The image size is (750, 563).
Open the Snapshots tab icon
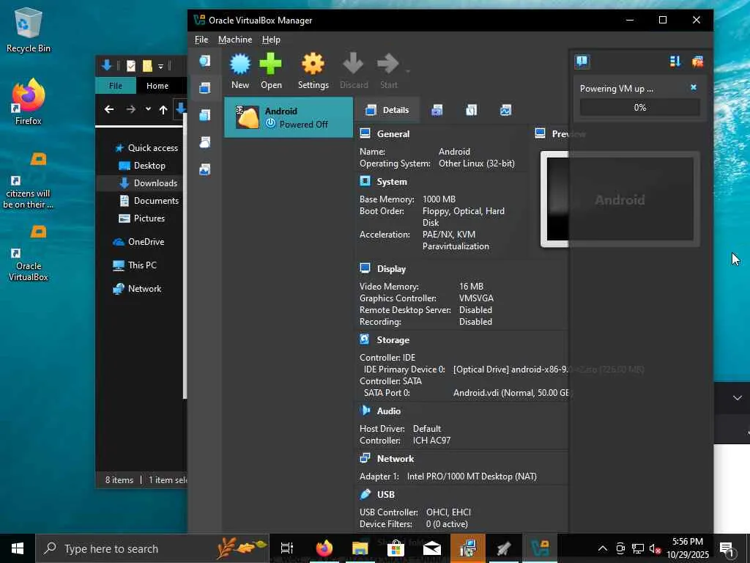pos(437,111)
